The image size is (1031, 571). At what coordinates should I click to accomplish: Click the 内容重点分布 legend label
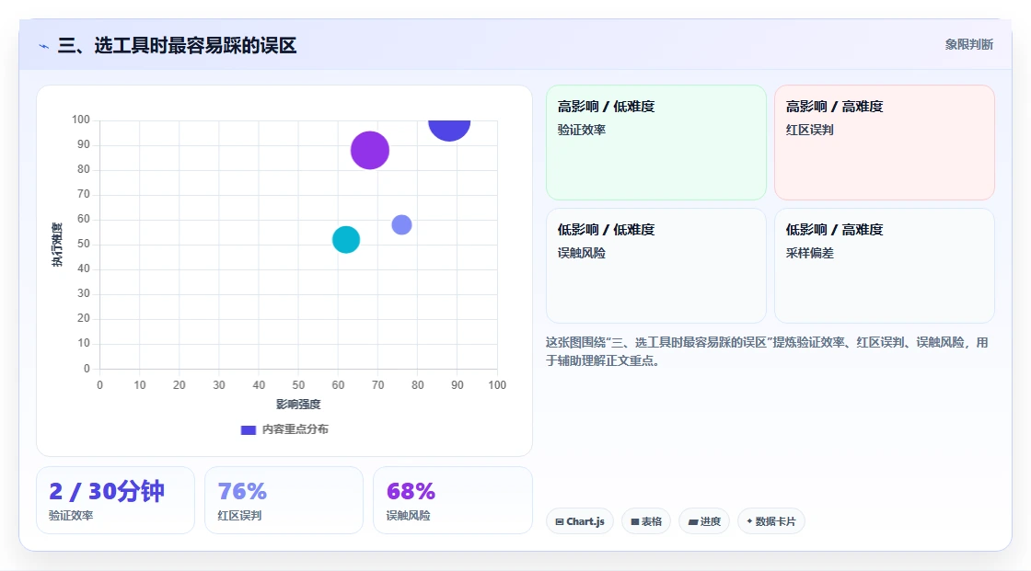pyautogui.click(x=295, y=429)
